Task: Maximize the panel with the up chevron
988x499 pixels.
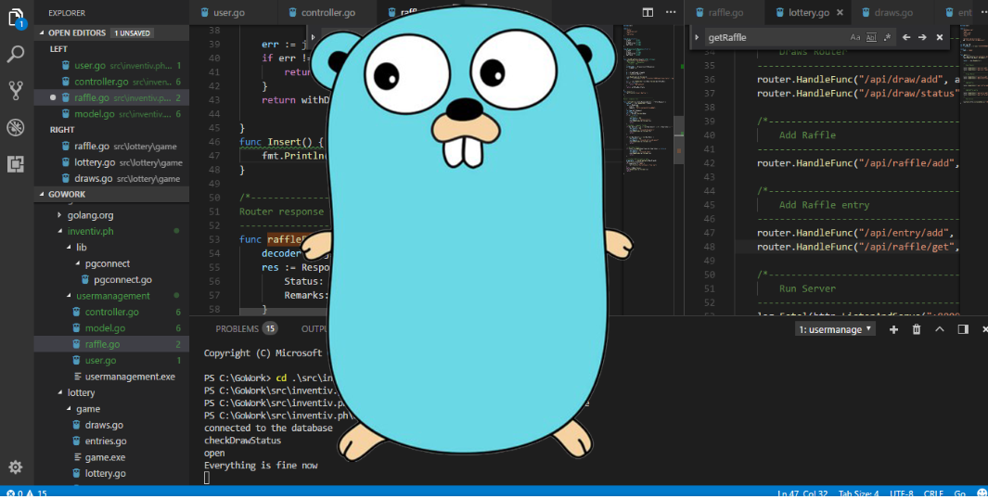Action: pyautogui.click(x=940, y=329)
